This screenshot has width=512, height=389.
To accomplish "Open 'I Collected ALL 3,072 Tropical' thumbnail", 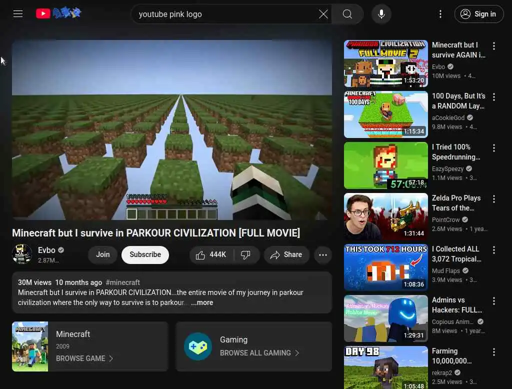I will click(386, 267).
